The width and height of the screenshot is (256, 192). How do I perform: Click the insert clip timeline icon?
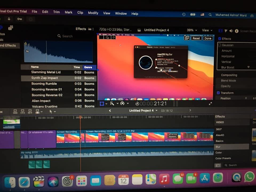22,111
